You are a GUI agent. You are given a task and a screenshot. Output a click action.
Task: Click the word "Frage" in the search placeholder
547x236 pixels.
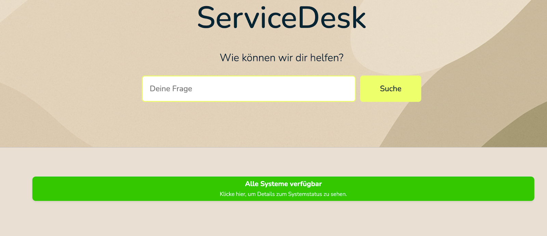tap(182, 89)
